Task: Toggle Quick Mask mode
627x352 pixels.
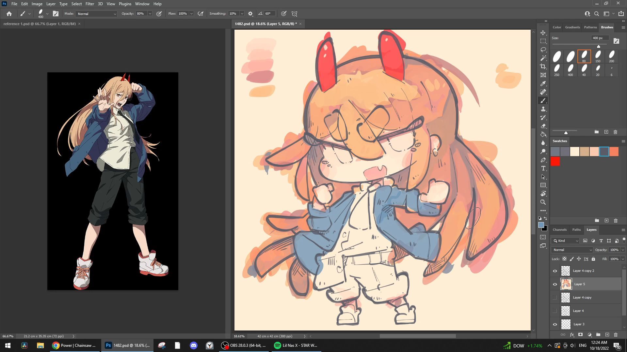Action: [x=543, y=237]
